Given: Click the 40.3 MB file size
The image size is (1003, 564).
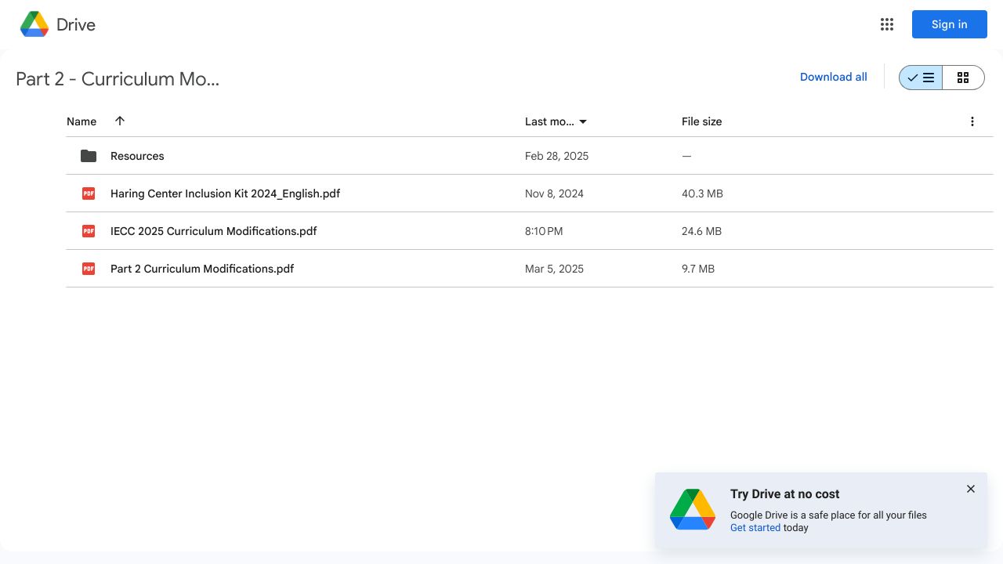Looking at the screenshot, I should pyautogui.click(x=702, y=193).
